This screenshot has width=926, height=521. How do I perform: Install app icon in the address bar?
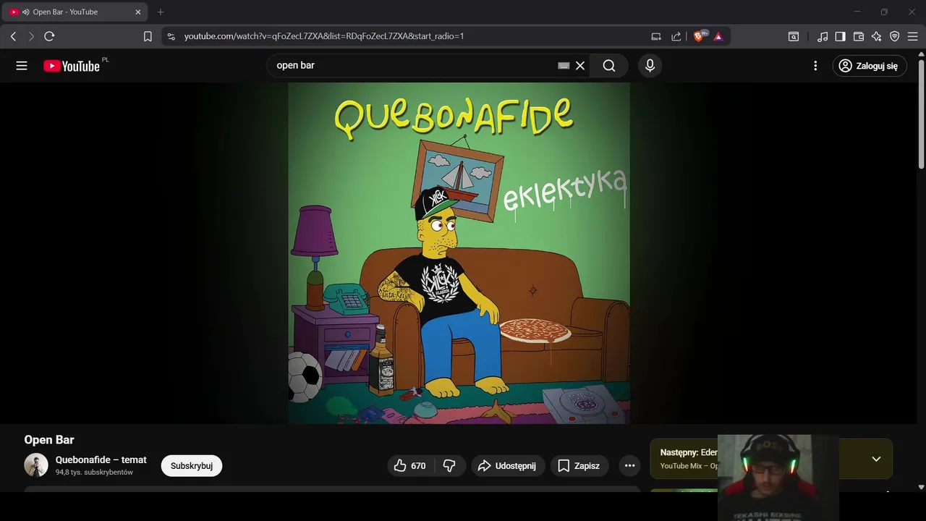656,36
